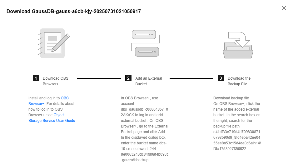Click the notepad and pencil illustration
Viewport: 288px width, 165px height.
(54, 43)
